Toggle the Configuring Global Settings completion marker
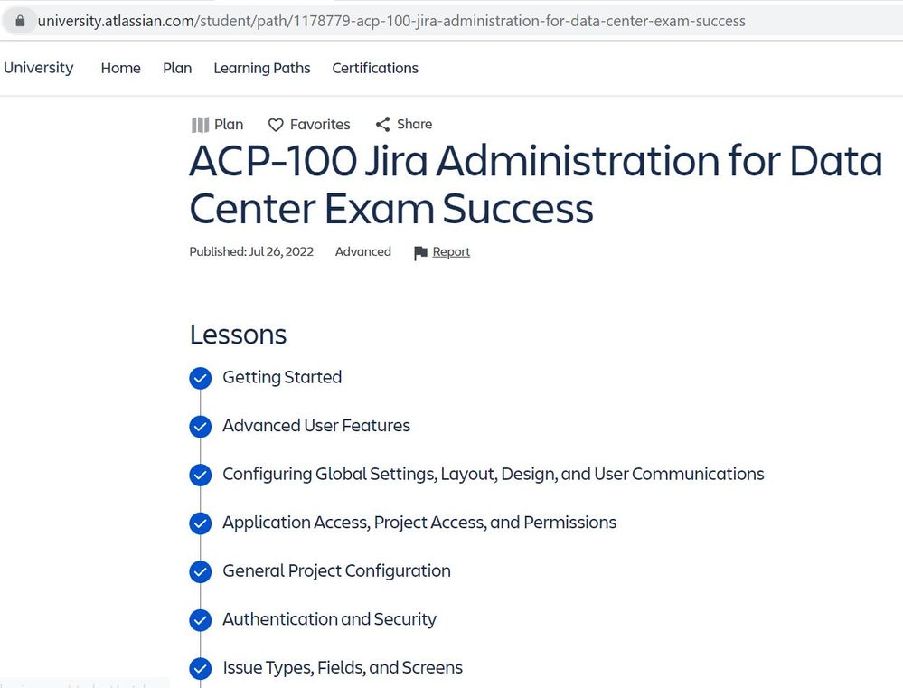Viewport: 903px width, 688px height. (x=200, y=475)
